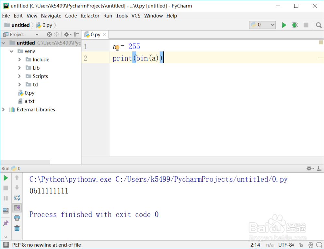
Task: Expand the Include folder
Action: (x=19, y=60)
